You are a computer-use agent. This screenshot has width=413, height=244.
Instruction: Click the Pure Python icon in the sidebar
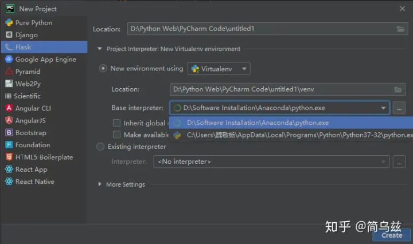click(9, 22)
